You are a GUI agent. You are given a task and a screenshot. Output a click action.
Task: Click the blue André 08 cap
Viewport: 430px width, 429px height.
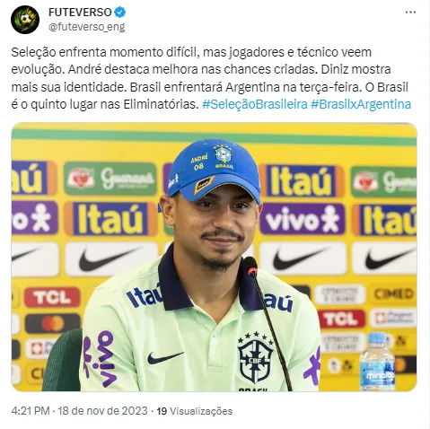tap(215, 171)
